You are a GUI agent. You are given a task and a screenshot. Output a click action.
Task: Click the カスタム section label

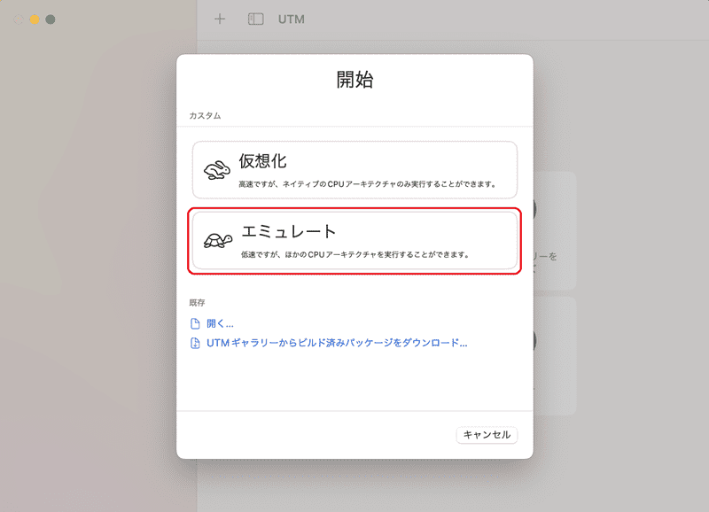pyautogui.click(x=205, y=116)
